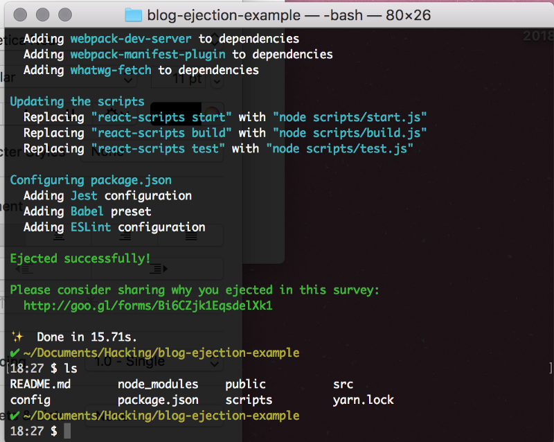Click the config directory name
554x442 pixels.
point(30,400)
